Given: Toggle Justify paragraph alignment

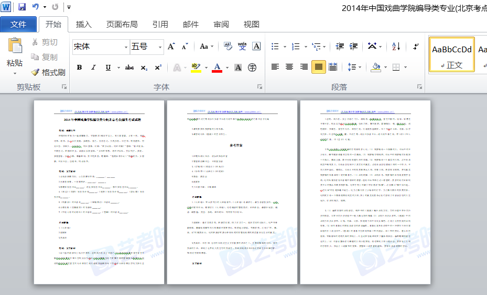Looking at the screenshot, I should click(318, 67).
